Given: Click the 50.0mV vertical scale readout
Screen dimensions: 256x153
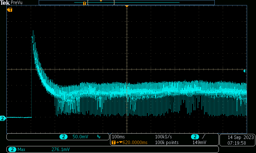Looking at the screenshot, I should pos(80,137).
